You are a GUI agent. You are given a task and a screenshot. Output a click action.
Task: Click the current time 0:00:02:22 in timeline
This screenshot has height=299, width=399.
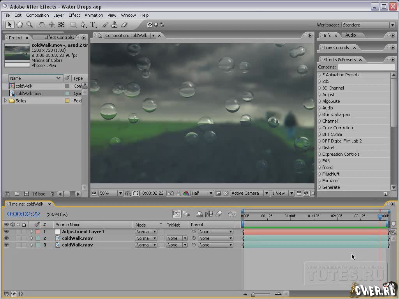23,214
